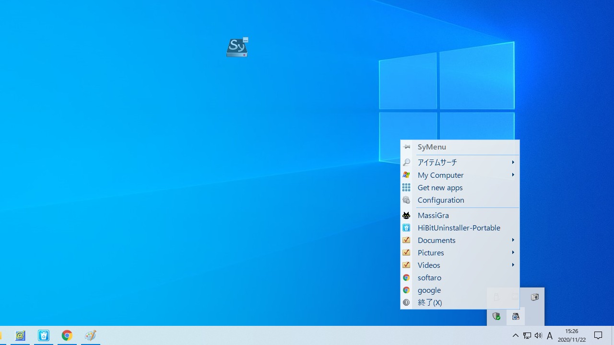Viewport: 614px width, 345px height.
Task: Expand the My Computer submenu arrow
Action: [513, 174]
